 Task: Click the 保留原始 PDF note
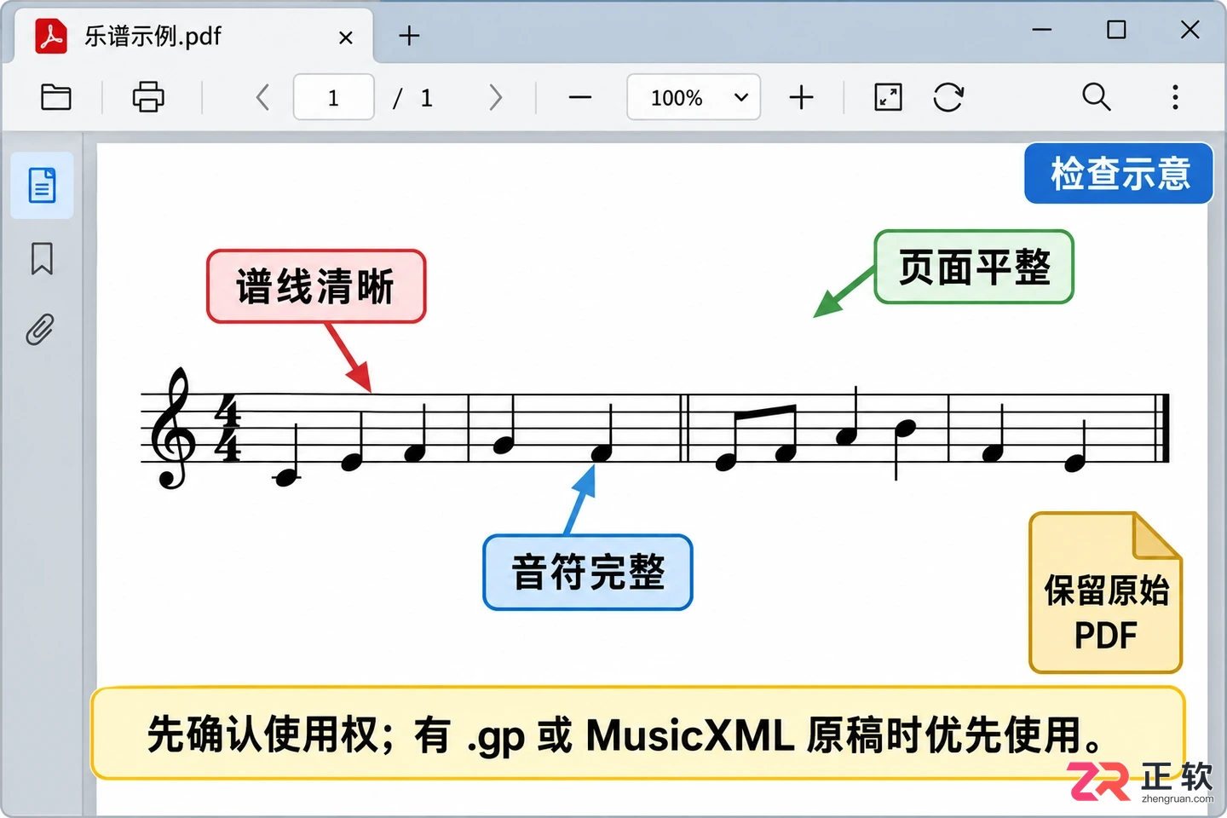(1106, 593)
